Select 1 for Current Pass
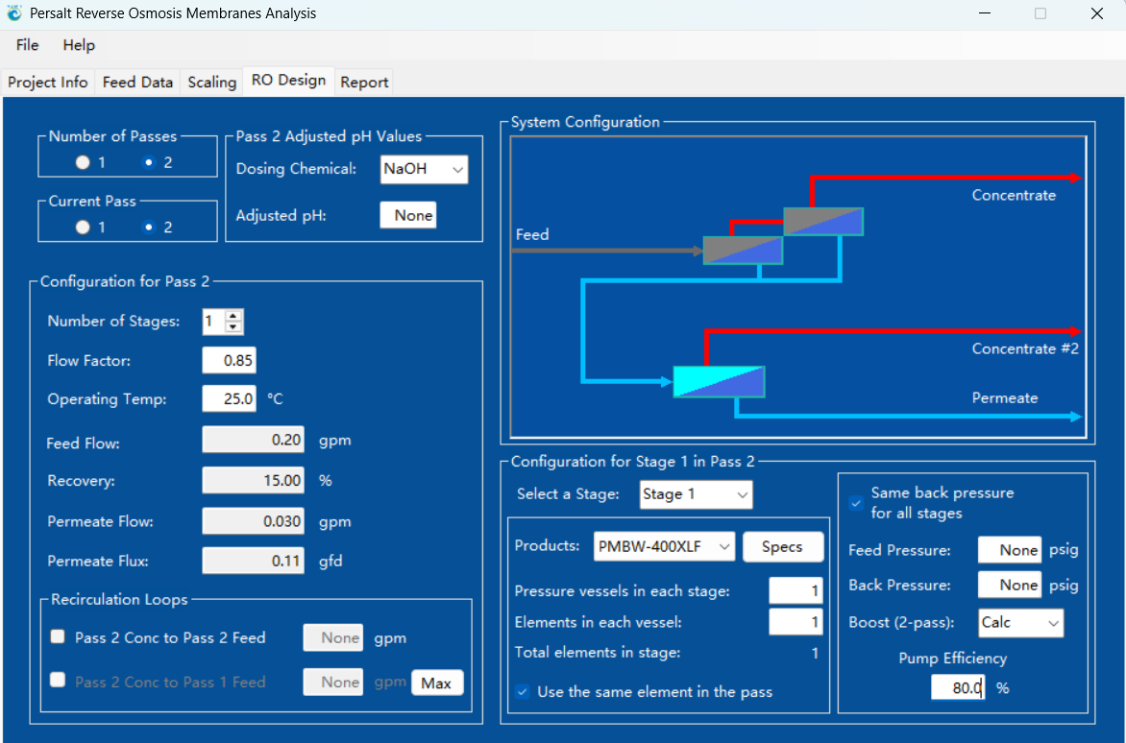The width and height of the screenshot is (1126, 743). [x=83, y=228]
